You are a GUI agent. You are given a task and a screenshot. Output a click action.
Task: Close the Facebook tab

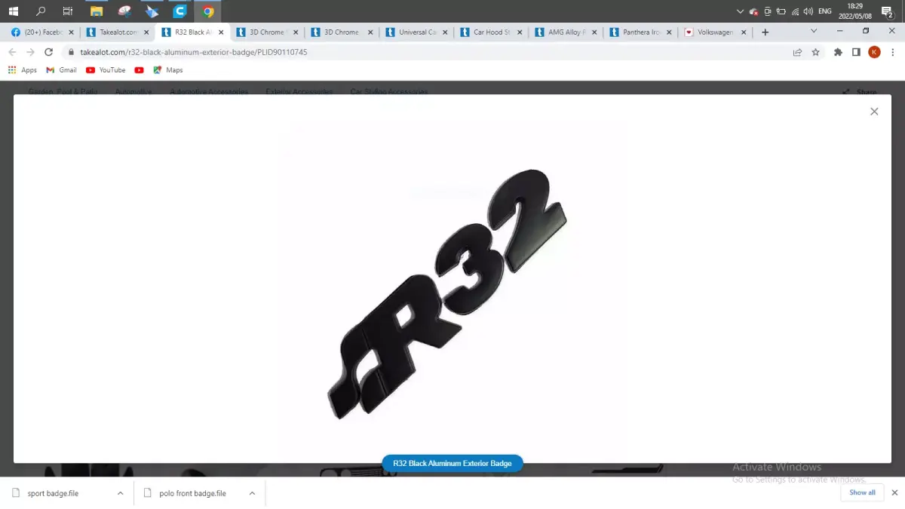(x=71, y=32)
